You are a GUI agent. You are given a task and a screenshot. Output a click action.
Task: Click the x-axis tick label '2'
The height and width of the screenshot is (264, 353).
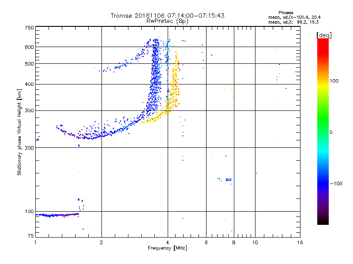click(101, 242)
